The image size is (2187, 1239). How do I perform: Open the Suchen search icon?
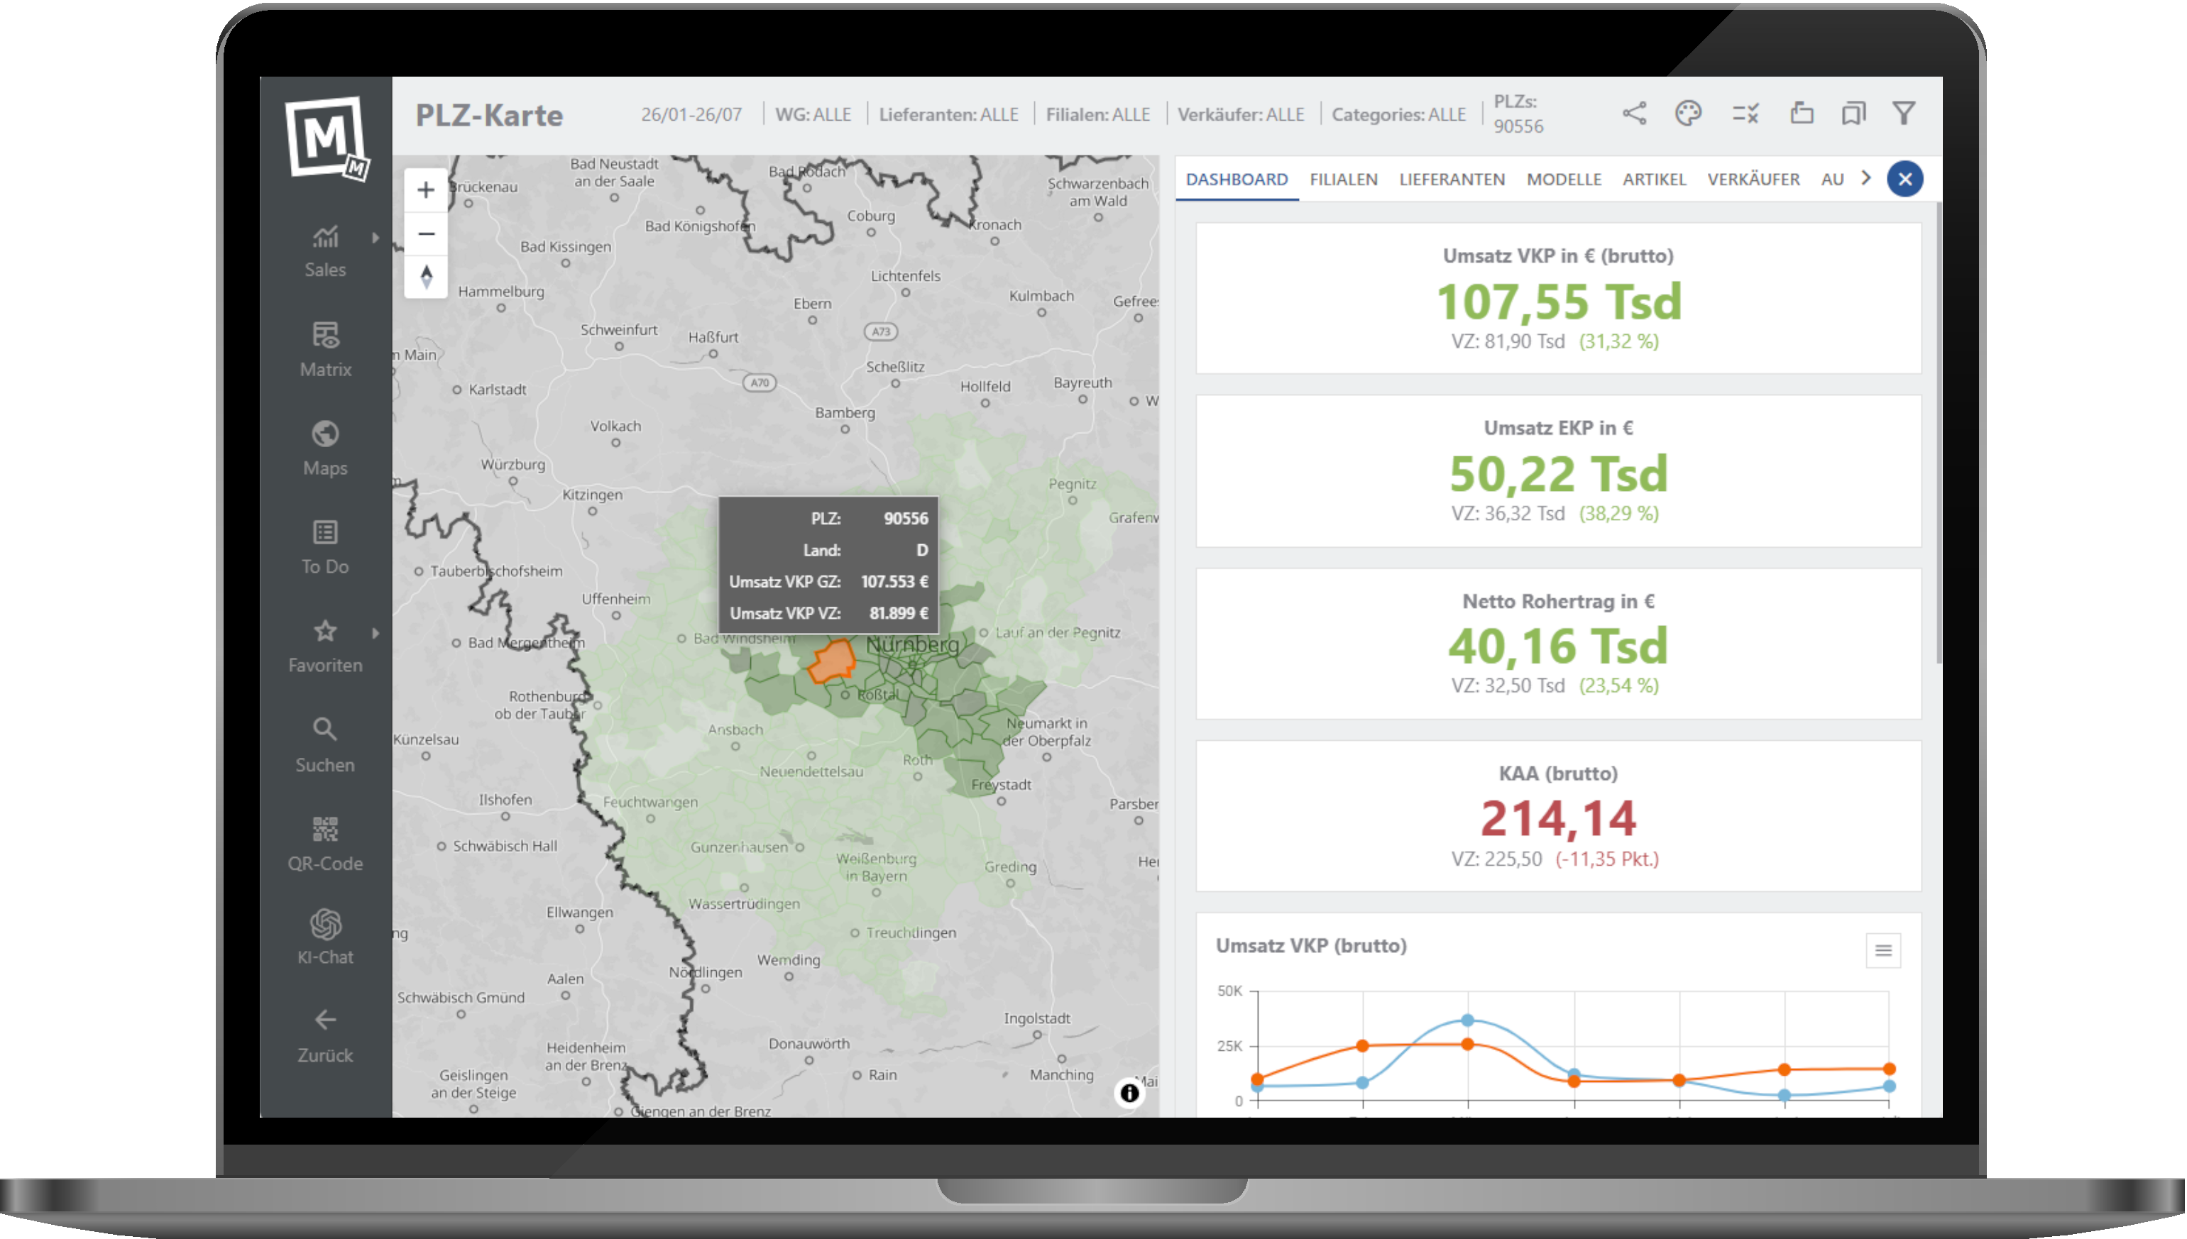(x=325, y=729)
